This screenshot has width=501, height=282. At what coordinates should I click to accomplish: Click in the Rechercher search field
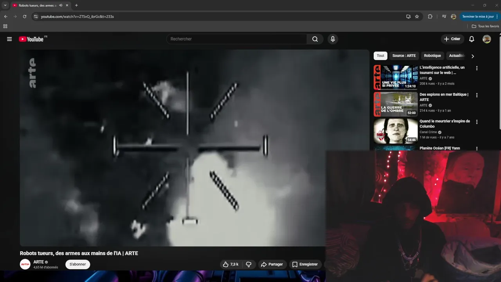tap(237, 39)
